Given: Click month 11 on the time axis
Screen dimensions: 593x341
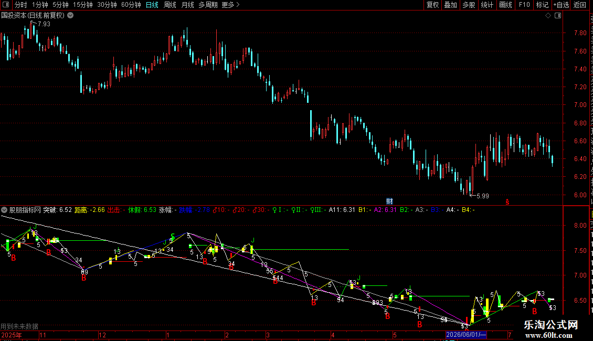Looking at the screenshot, I should click(43, 335).
